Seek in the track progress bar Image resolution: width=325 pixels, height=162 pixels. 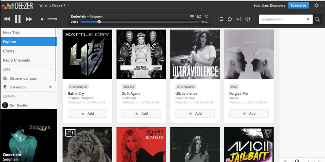pyautogui.click(x=140, y=22)
